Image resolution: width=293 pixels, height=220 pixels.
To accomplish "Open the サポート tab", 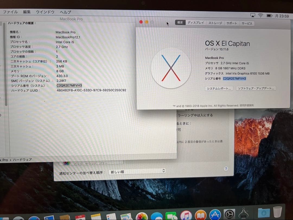I will (231, 23).
